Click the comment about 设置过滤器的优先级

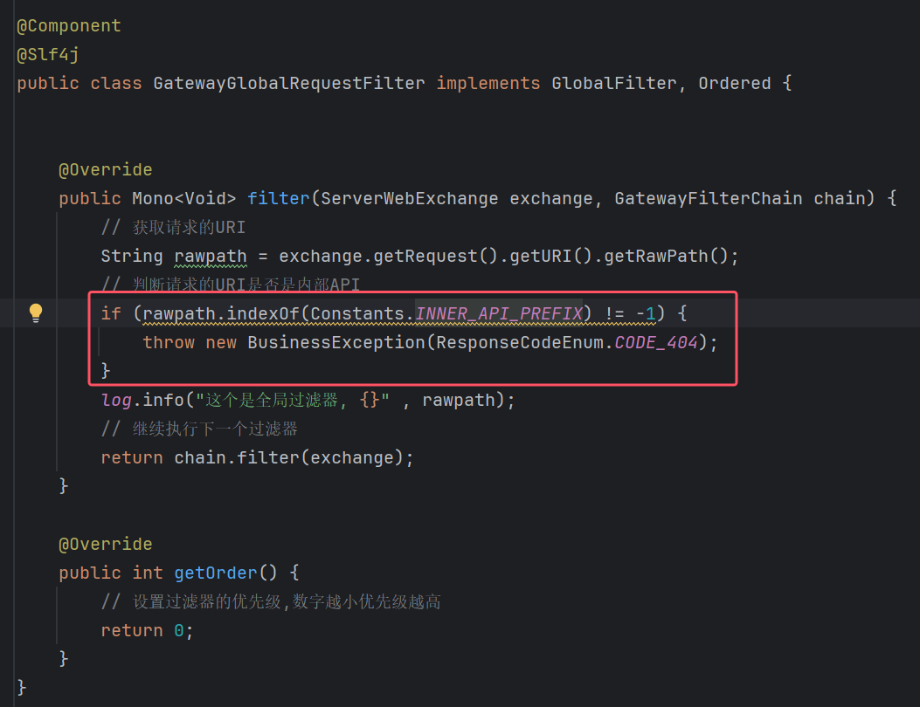[271, 601]
